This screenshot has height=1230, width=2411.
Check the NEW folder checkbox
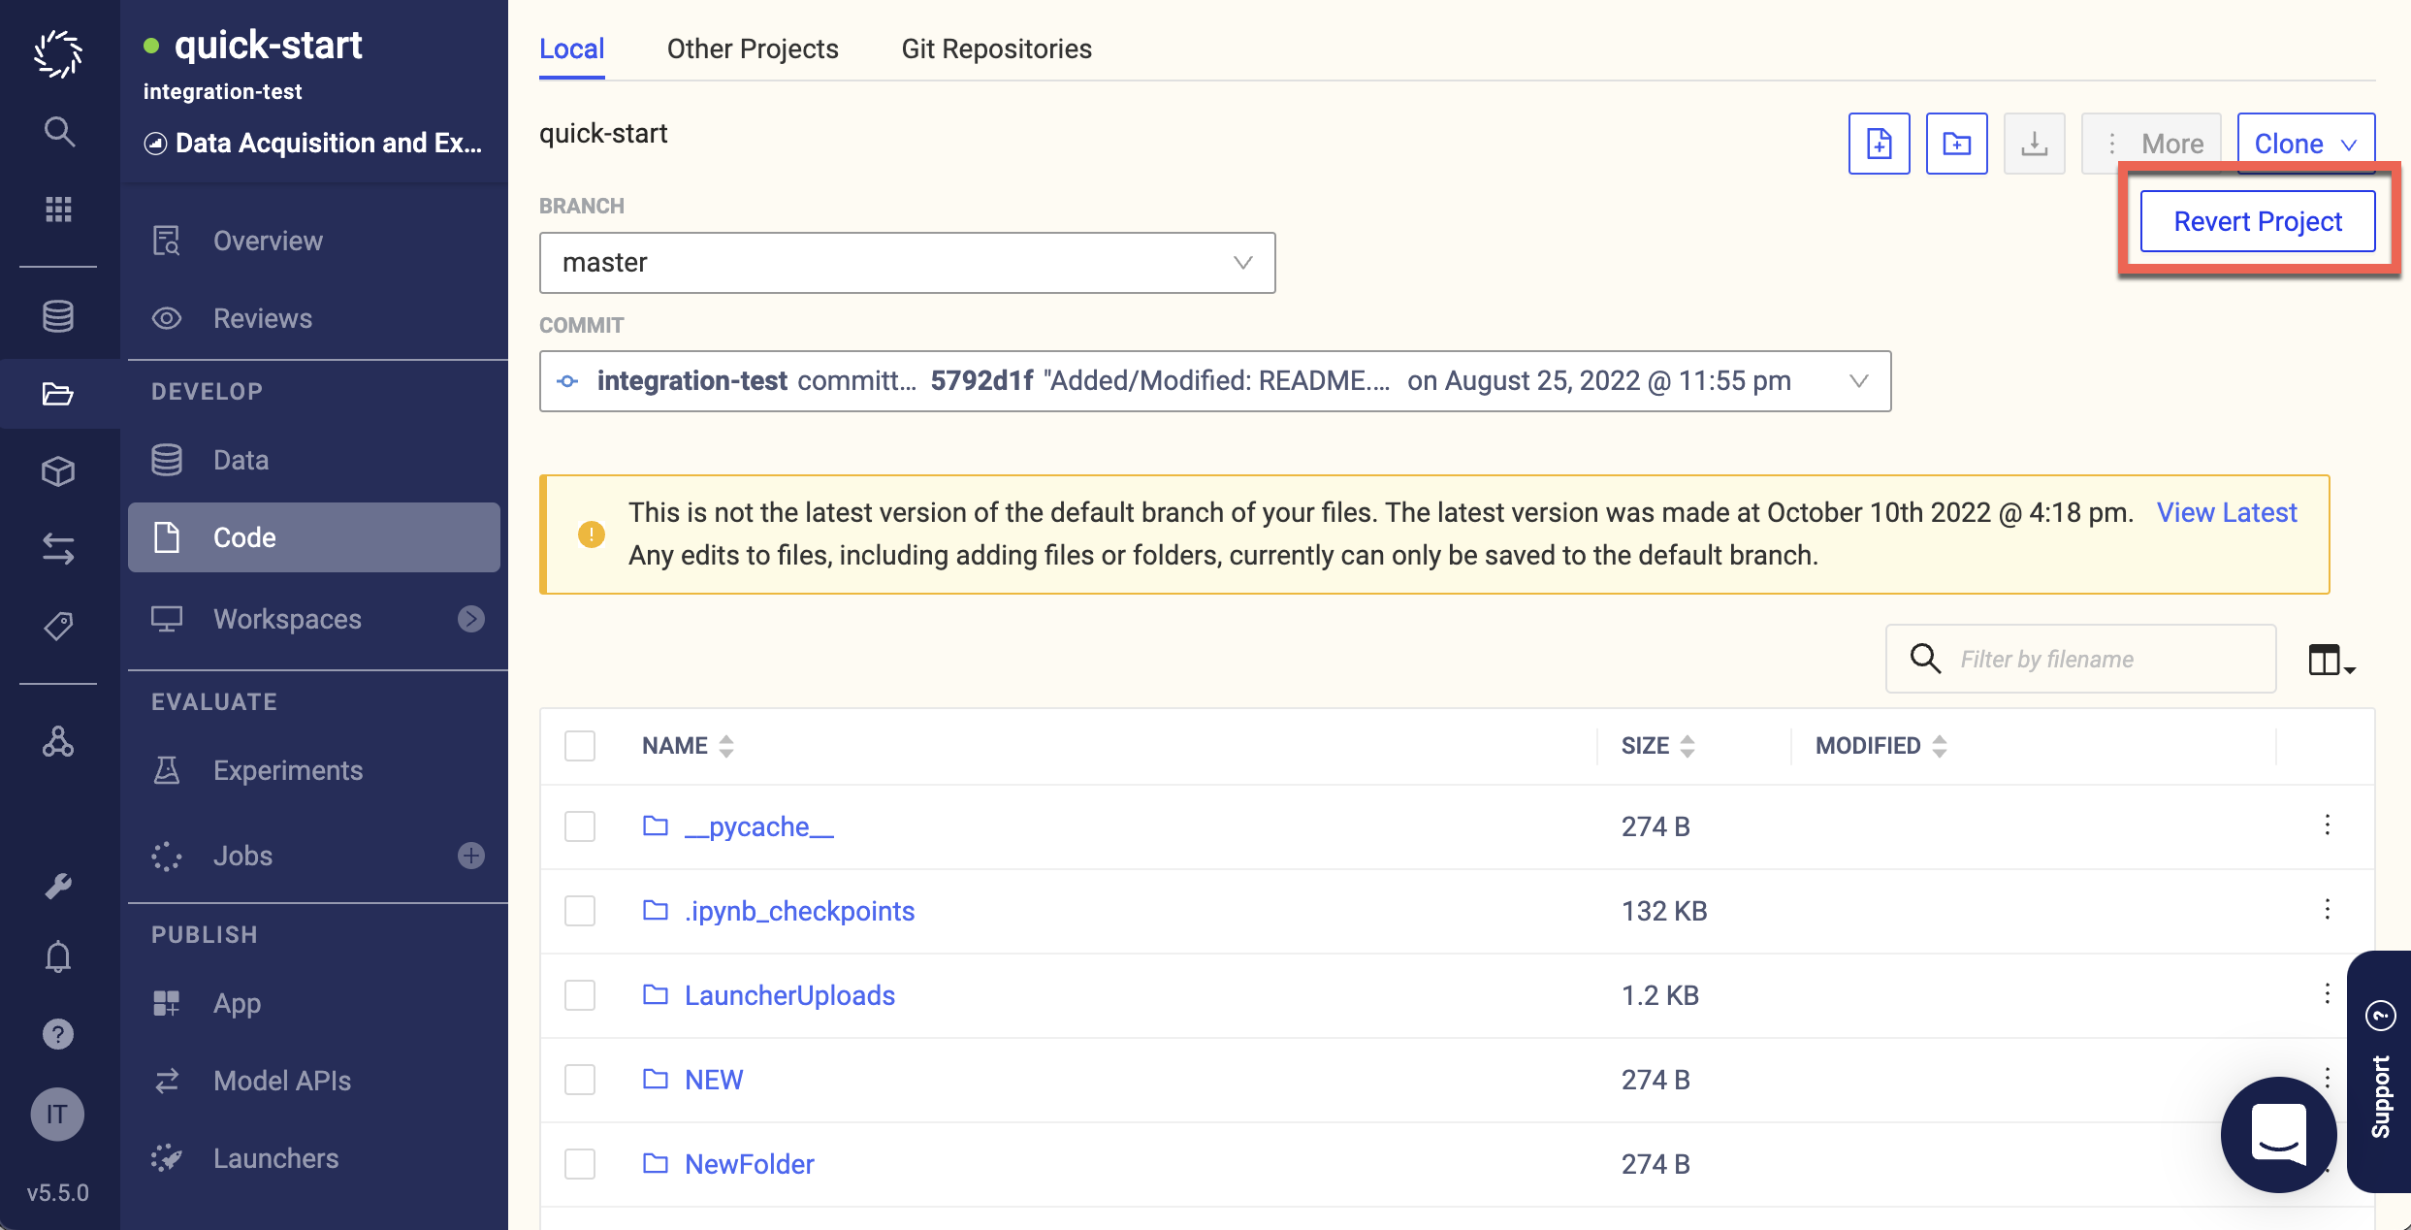point(580,1080)
